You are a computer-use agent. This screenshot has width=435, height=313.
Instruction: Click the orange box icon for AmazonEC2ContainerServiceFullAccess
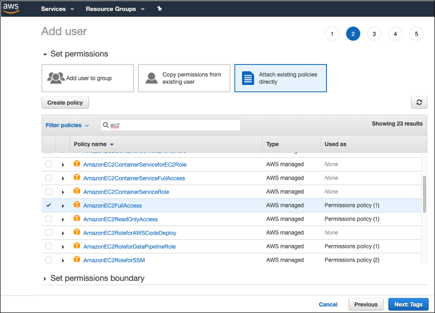[77, 178]
